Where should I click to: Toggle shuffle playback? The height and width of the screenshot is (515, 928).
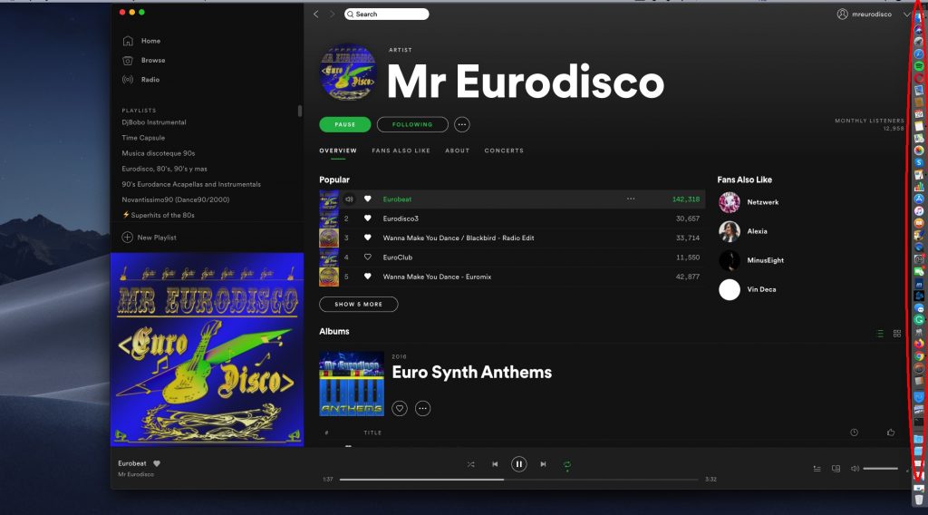470,465
